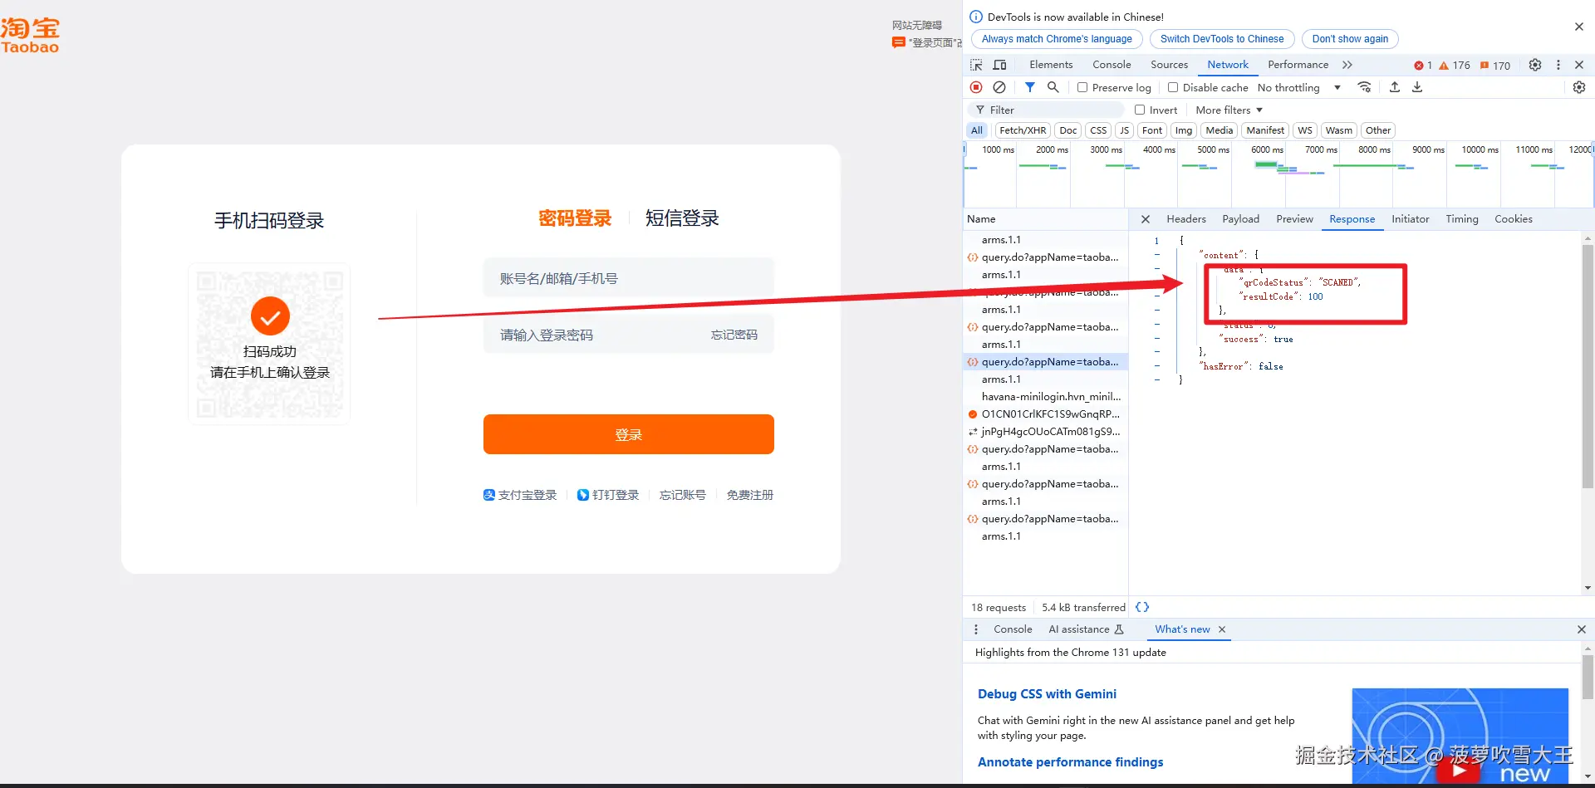Click Always match Chrome's language
The width and height of the screenshot is (1595, 788).
[x=1057, y=39]
